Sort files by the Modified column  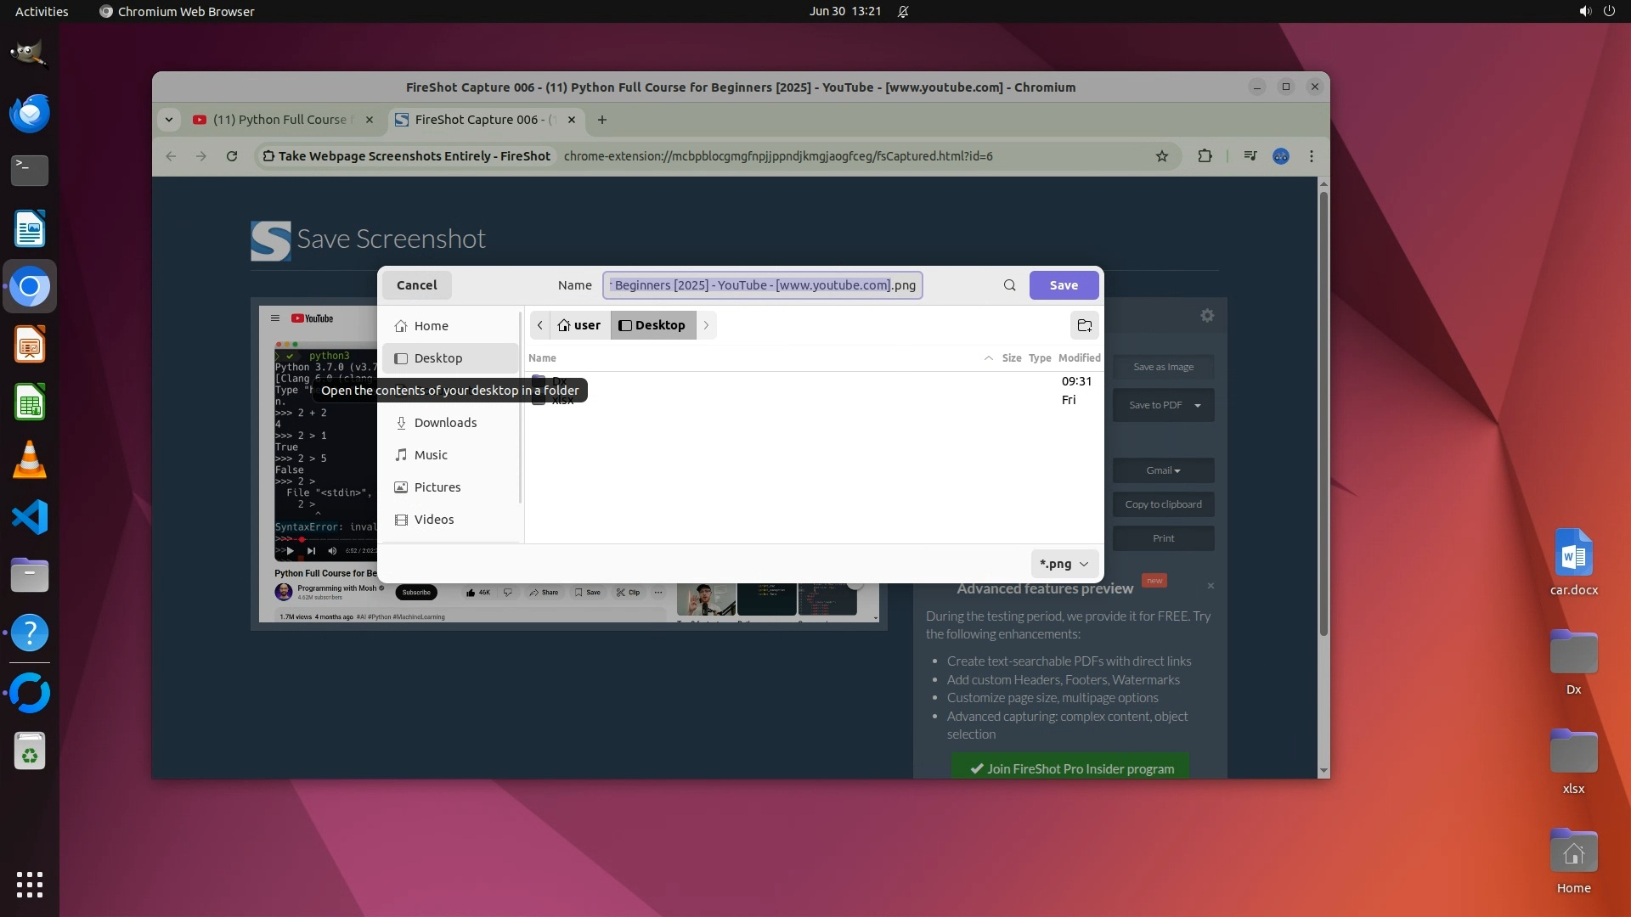click(1079, 358)
